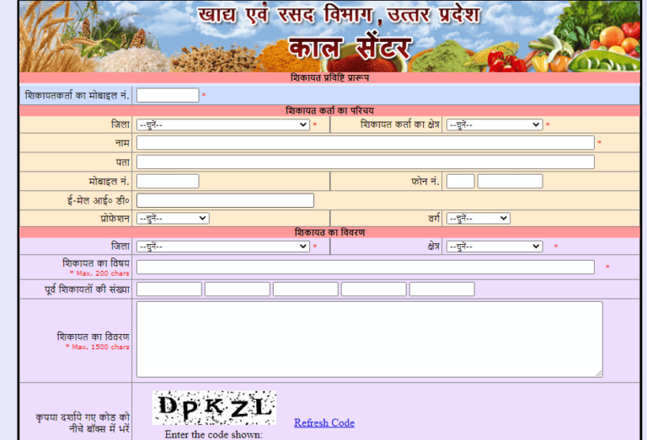Open the क्षेत्र dropdown in complaint details
Screen dimensions: 647x440
494,247
